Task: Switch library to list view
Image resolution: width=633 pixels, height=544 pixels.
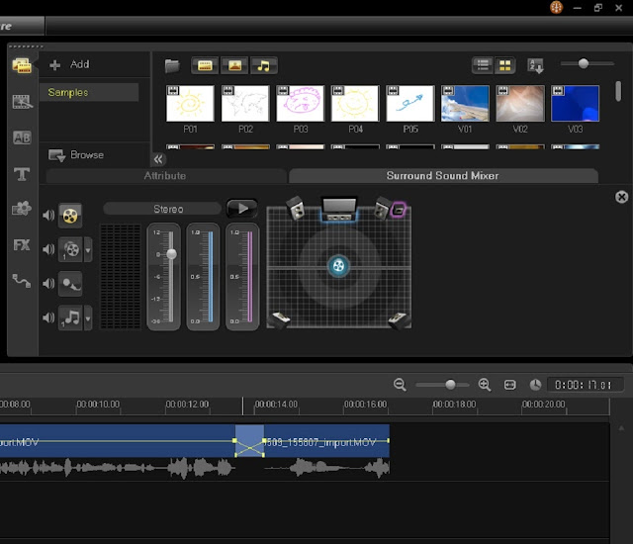Action: coord(483,65)
